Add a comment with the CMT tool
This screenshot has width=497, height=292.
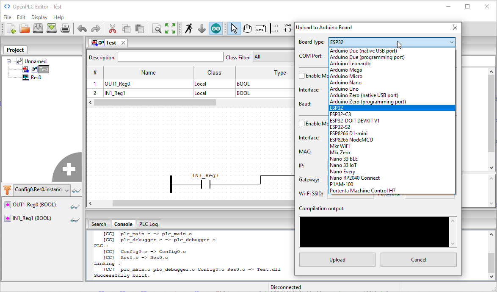pyautogui.click(x=260, y=29)
